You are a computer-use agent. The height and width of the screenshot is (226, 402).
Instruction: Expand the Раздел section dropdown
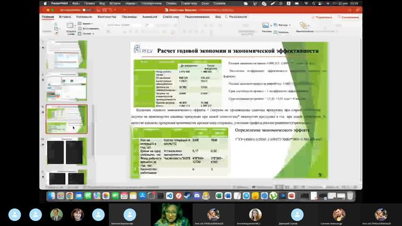[x=87, y=33]
